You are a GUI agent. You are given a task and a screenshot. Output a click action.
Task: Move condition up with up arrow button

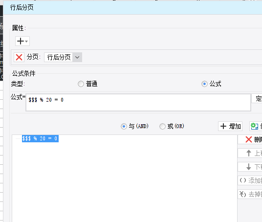coord(250,153)
